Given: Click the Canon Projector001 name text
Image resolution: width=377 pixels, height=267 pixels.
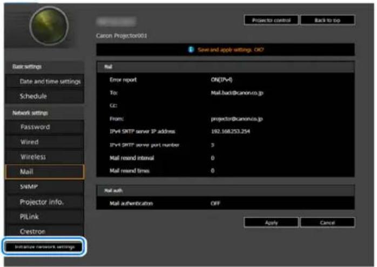Looking at the screenshot, I should click(x=122, y=36).
